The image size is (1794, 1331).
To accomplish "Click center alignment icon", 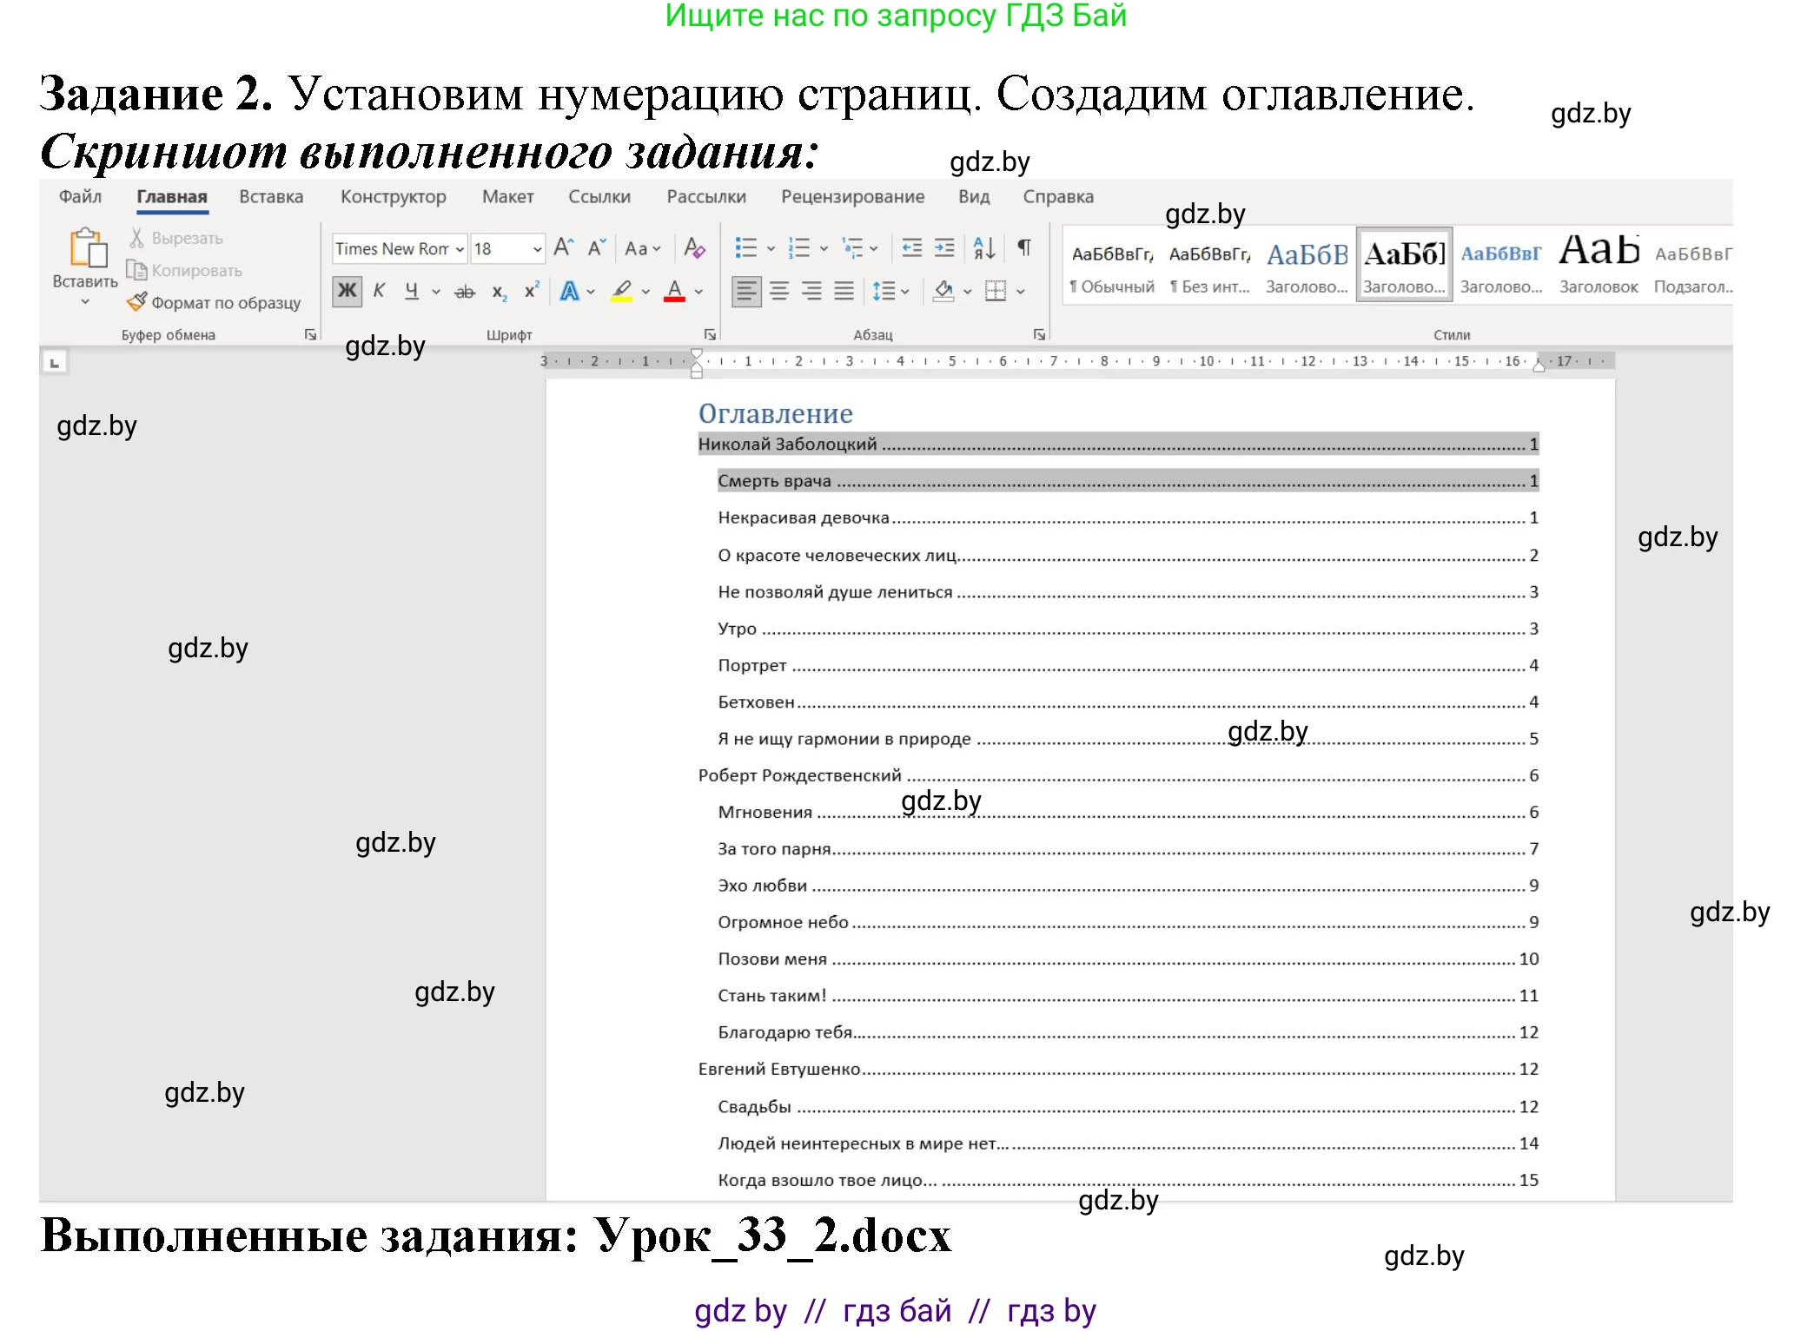I will click(x=780, y=289).
